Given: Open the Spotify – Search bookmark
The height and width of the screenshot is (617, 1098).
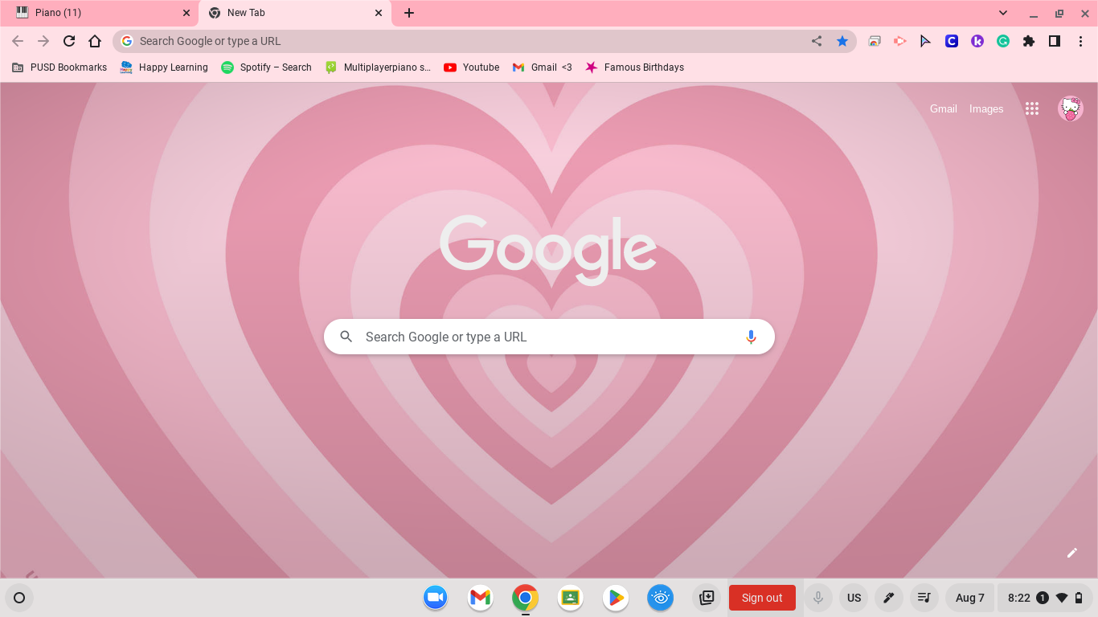Looking at the screenshot, I should [x=266, y=67].
